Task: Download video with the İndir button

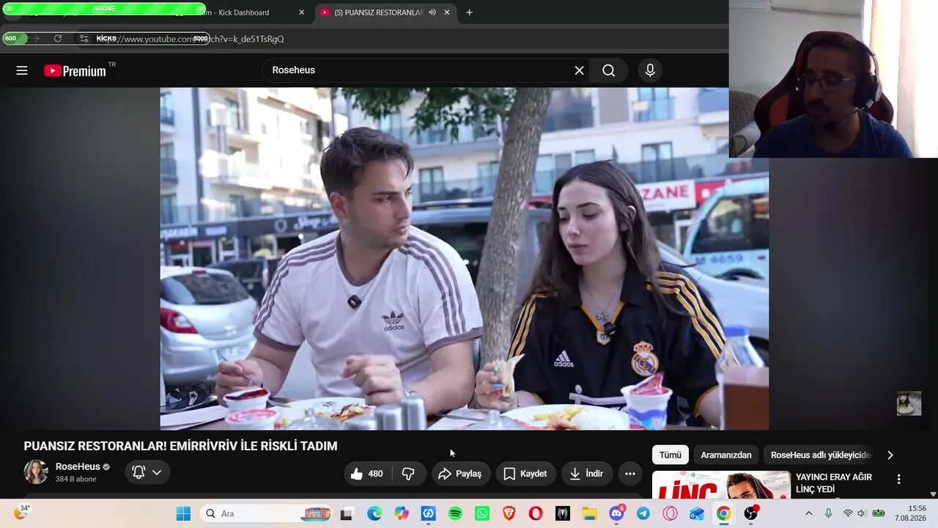Action: pyautogui.click(x=586, y=474)
